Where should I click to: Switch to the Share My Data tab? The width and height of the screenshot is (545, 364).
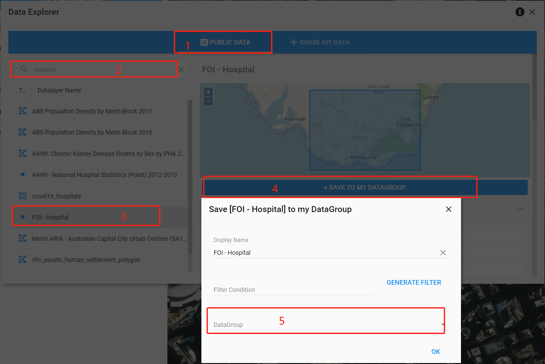point(320,42)
